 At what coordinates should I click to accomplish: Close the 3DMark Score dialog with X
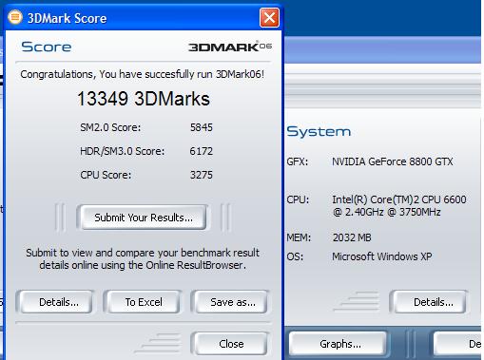269,18
